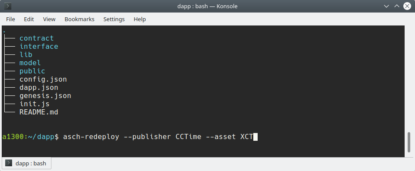The image size is (415, 171).
Task: Click the title 'dapp : bash — Konsole'
Action: [207, 6]
